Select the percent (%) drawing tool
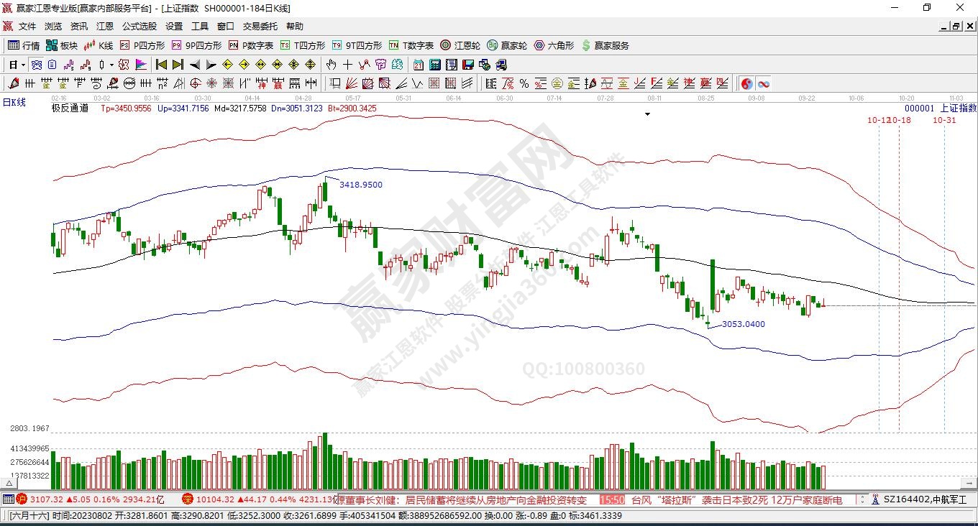This screenshot has width=978, height=526. point(524,83)
